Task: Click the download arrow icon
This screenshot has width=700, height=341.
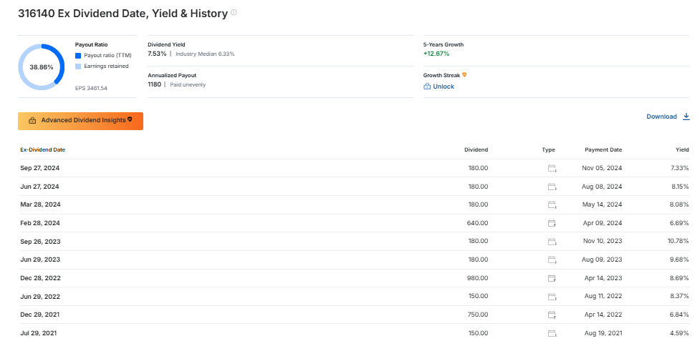Action: click(x=686, y=117)
